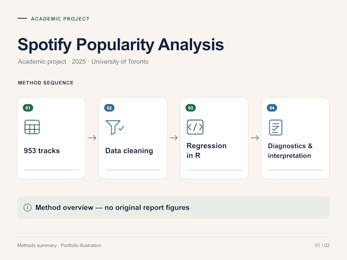Click the checklist document icon in Diagnostics card
The image size is (347, 260).
(276, 127)
